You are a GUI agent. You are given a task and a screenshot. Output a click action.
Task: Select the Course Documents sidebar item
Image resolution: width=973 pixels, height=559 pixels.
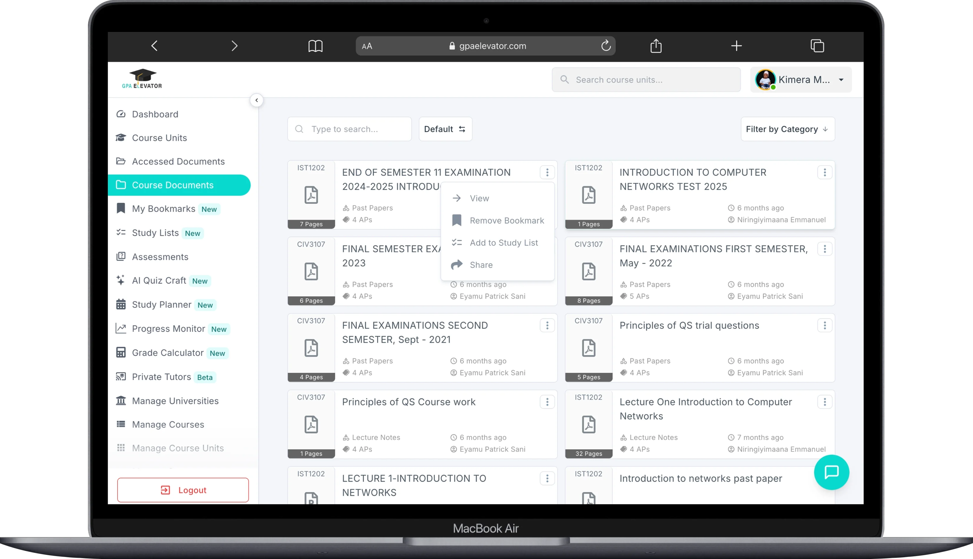coord(179,185)
